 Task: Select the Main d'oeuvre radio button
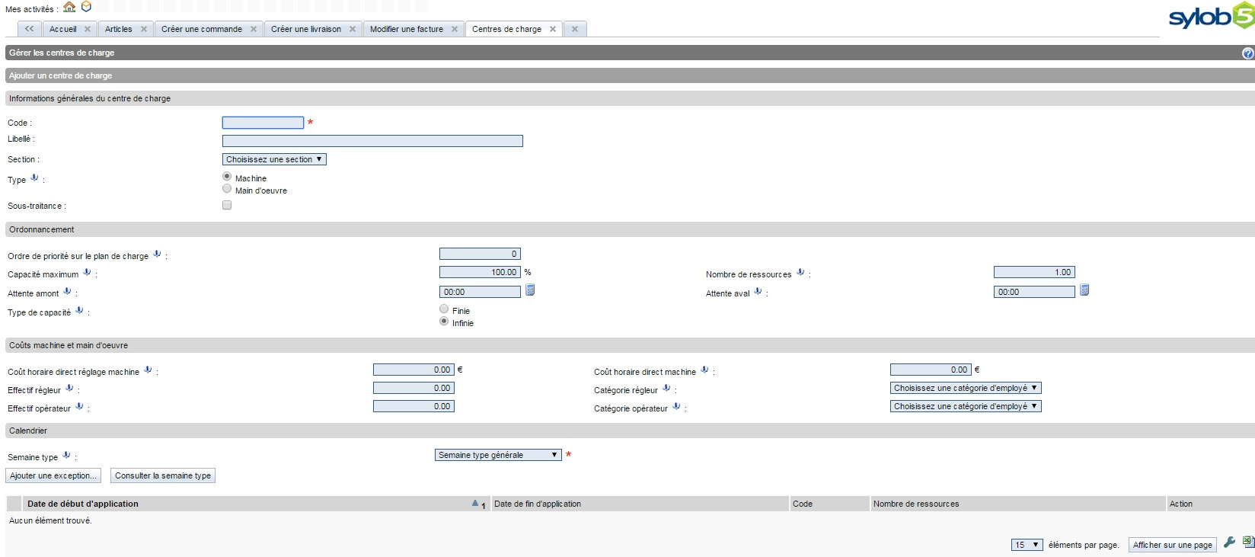click(x=227, y=188)
